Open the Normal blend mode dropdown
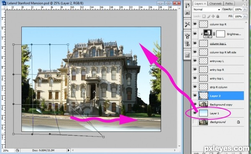The width and height of the screenshot is (251, 154). [207, 10]
